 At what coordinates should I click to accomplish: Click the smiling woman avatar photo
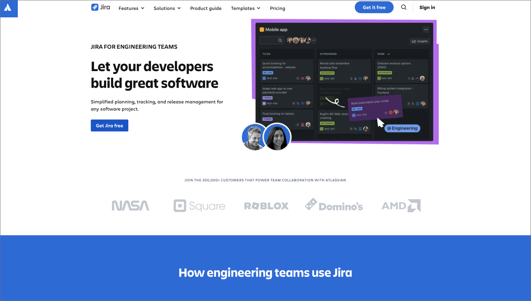coord(277,137)
